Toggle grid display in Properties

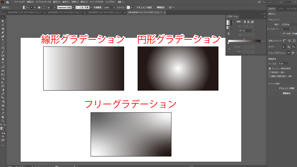289,41
